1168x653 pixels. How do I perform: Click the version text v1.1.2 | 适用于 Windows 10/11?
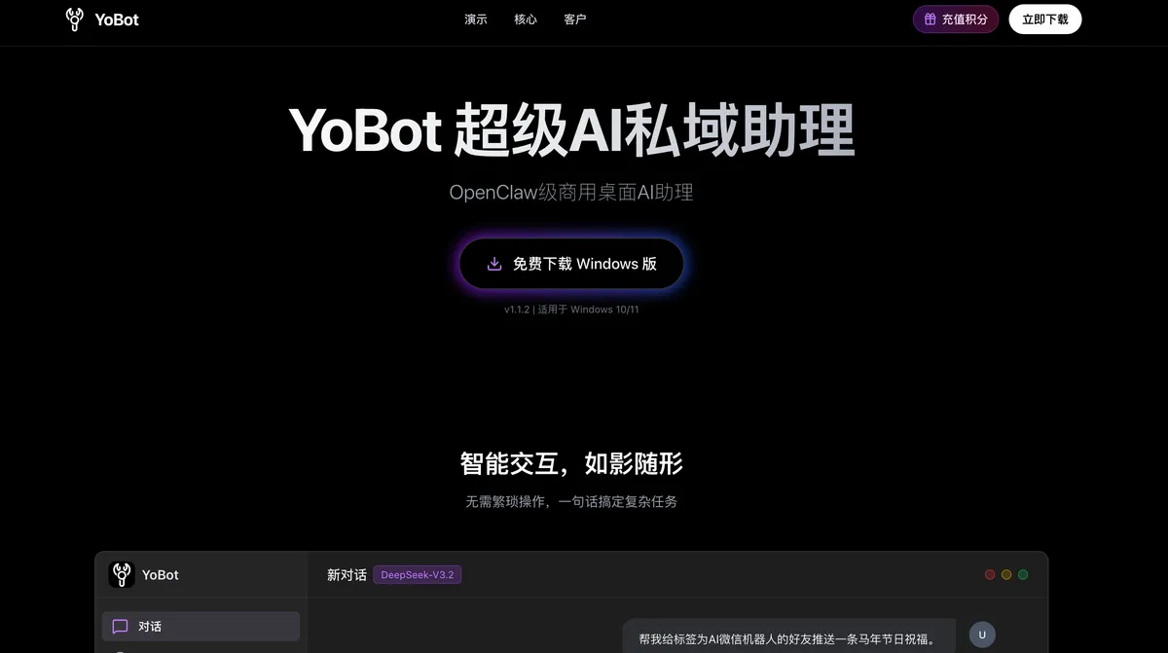click(571, 309)
